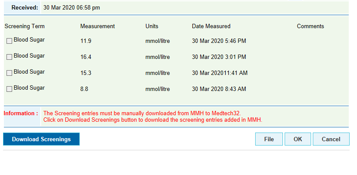357x175 pixels.
Task: Select the 8:43 AM date measured entry
Action: [219, 89]
